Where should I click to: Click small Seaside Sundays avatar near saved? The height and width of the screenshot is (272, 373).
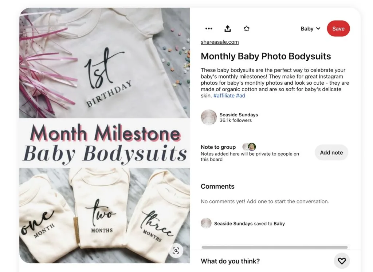[206, 223]
